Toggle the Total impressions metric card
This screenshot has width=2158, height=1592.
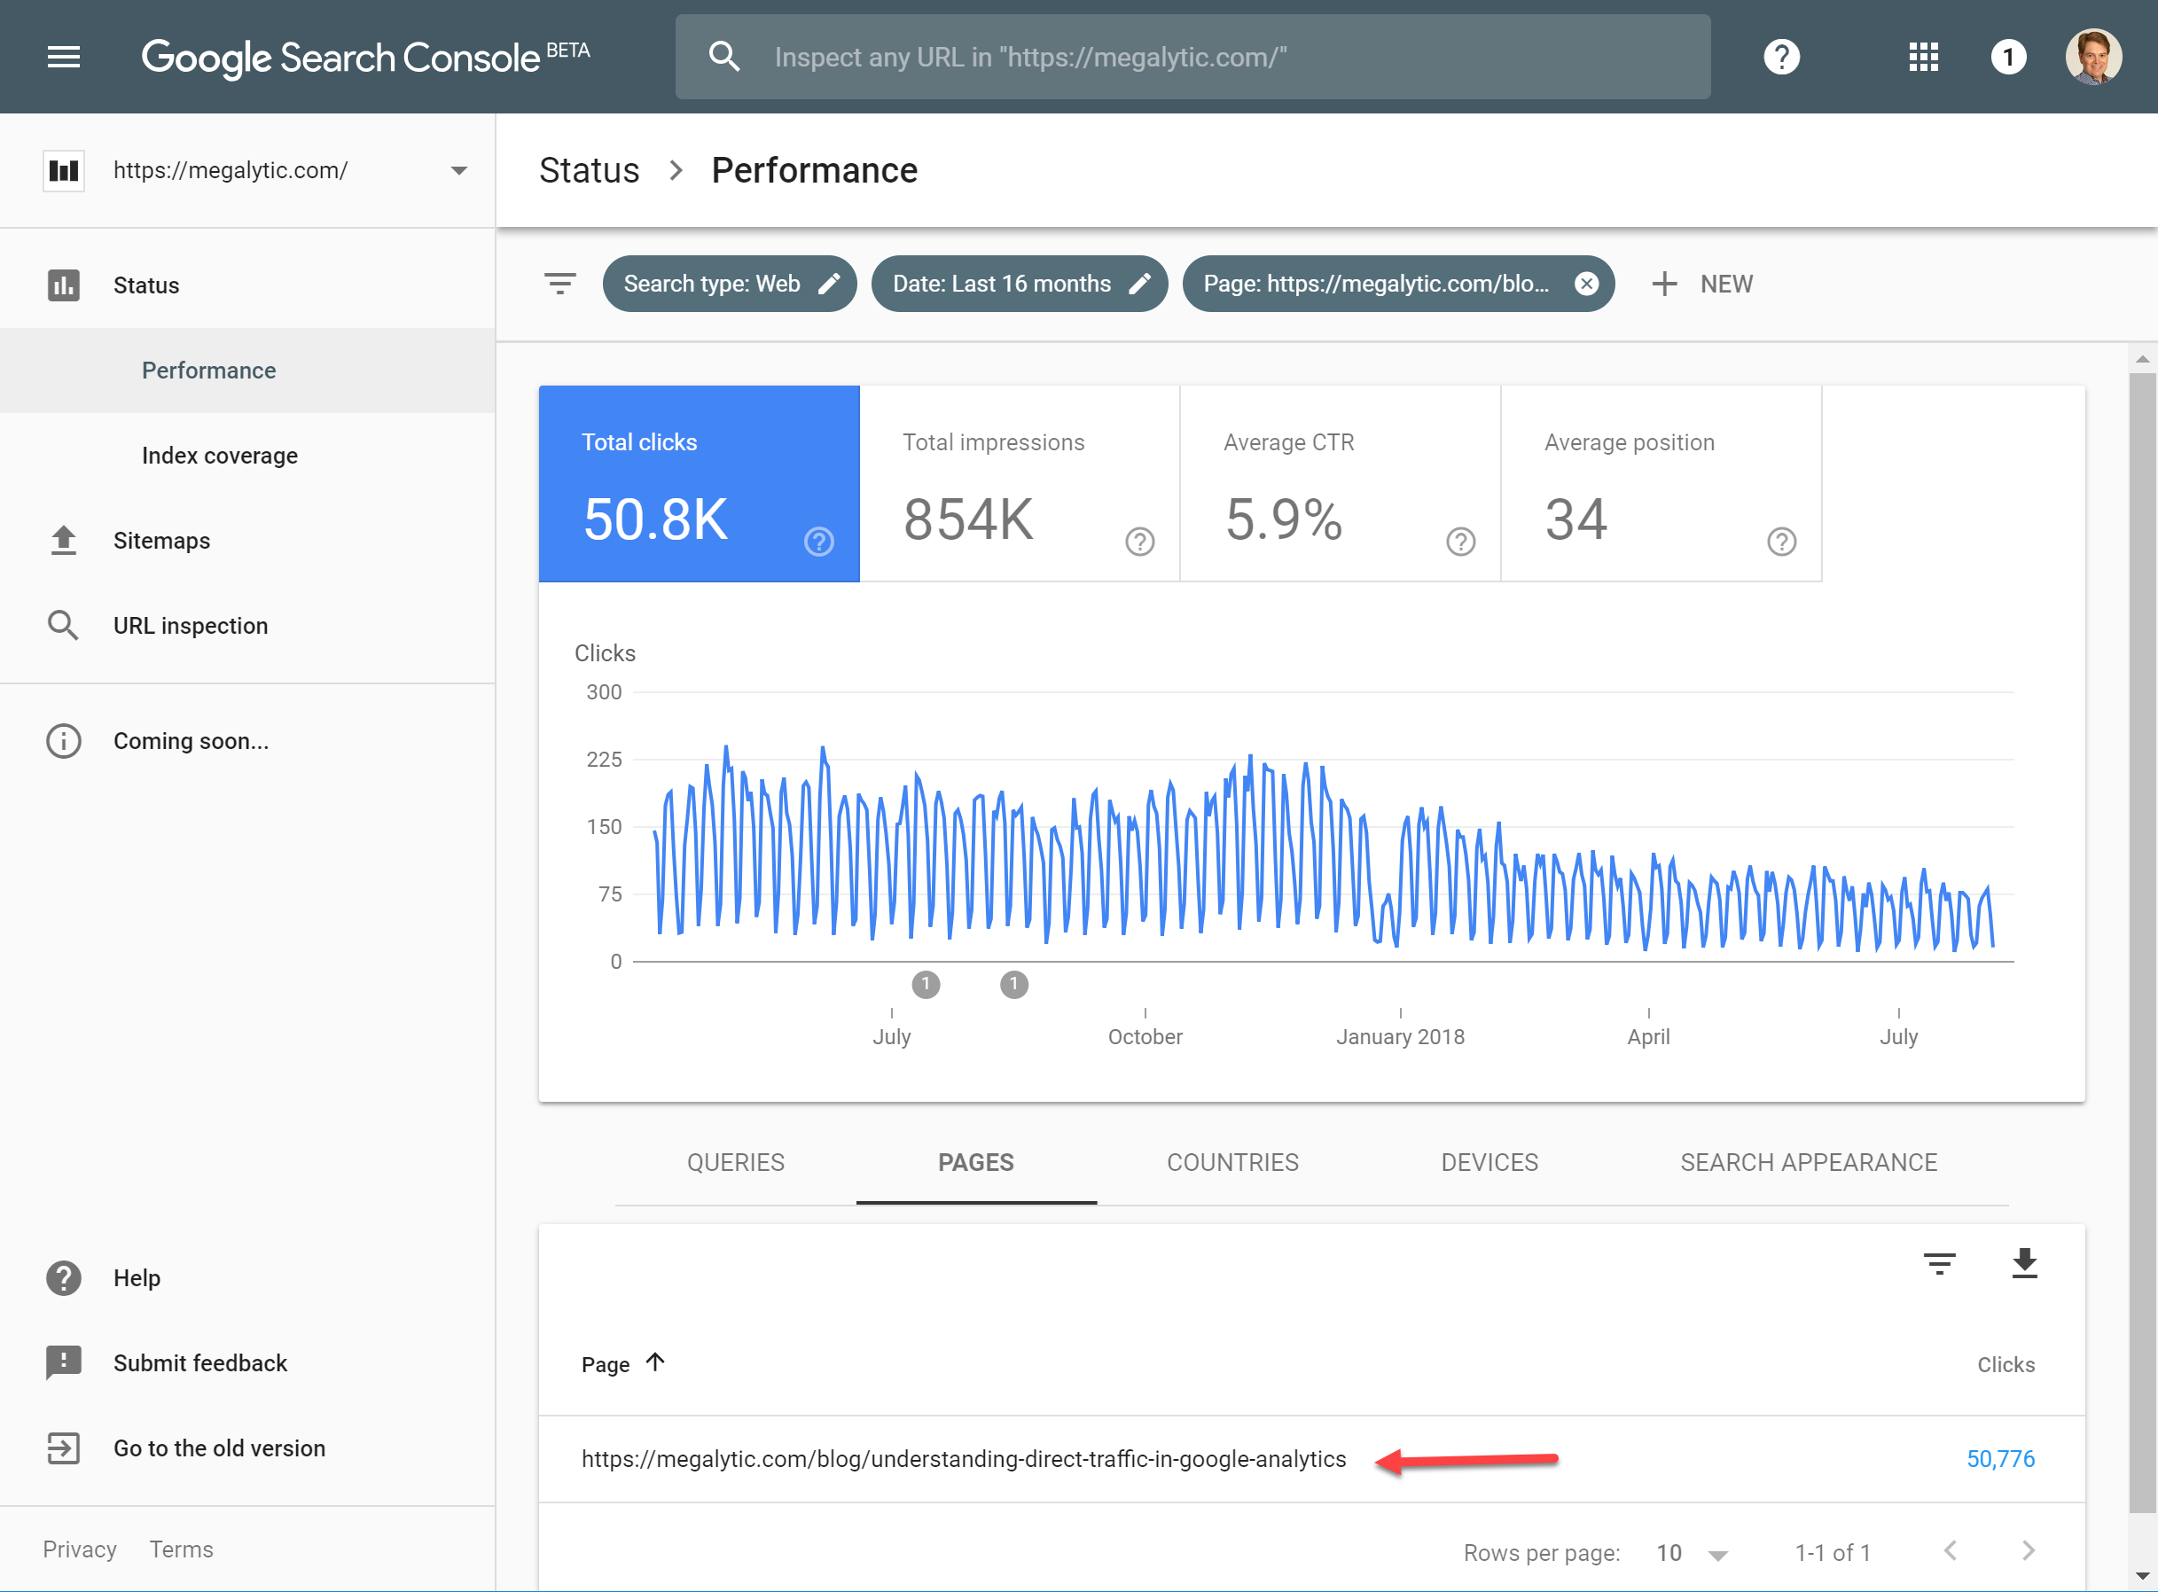point(1019,484)
